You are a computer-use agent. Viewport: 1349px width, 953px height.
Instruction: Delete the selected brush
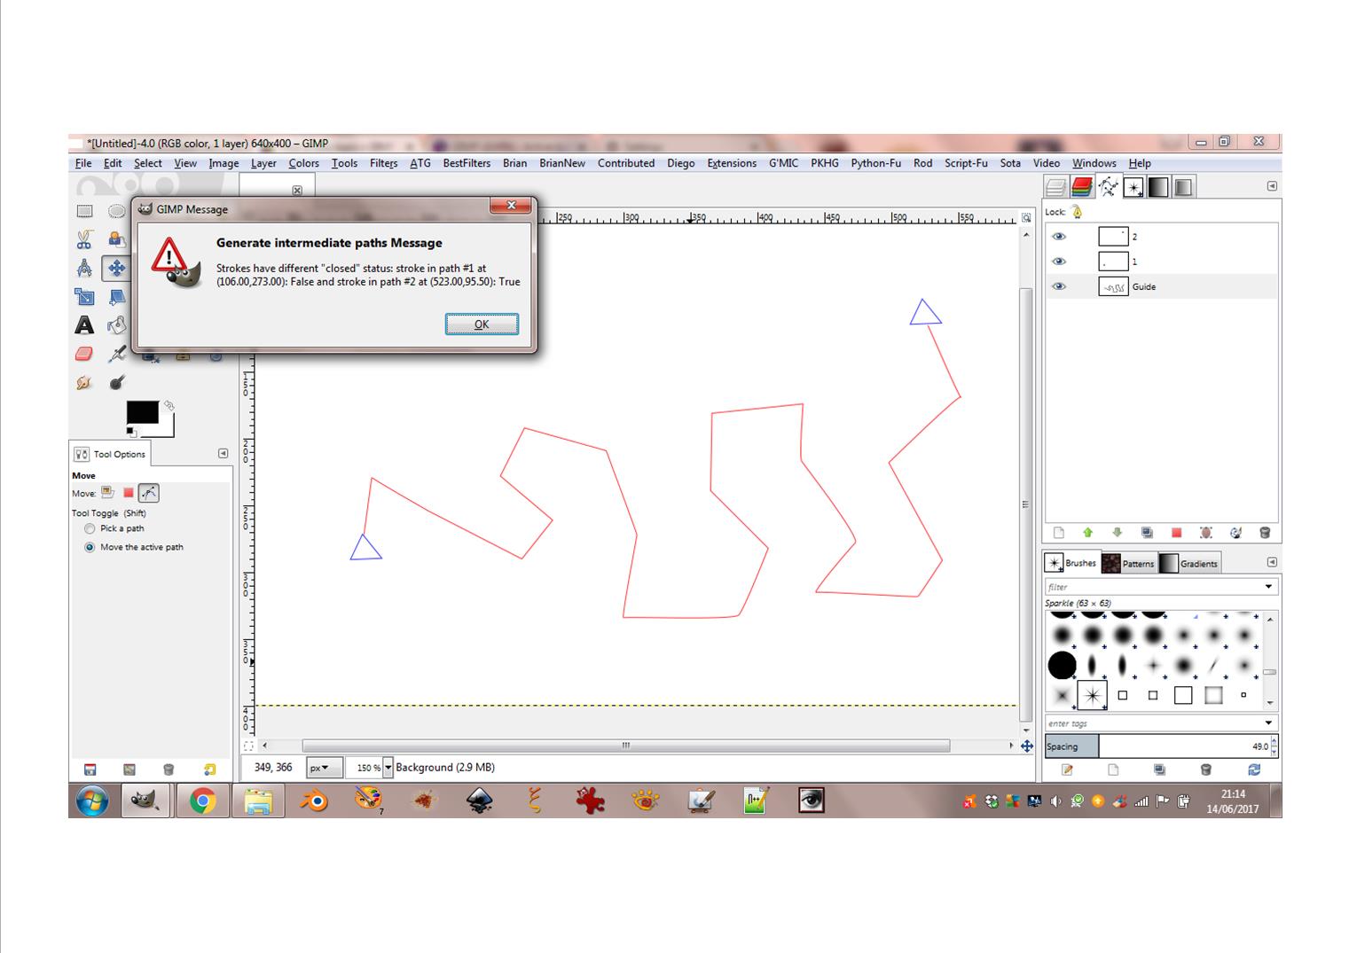click(1205, 769)
